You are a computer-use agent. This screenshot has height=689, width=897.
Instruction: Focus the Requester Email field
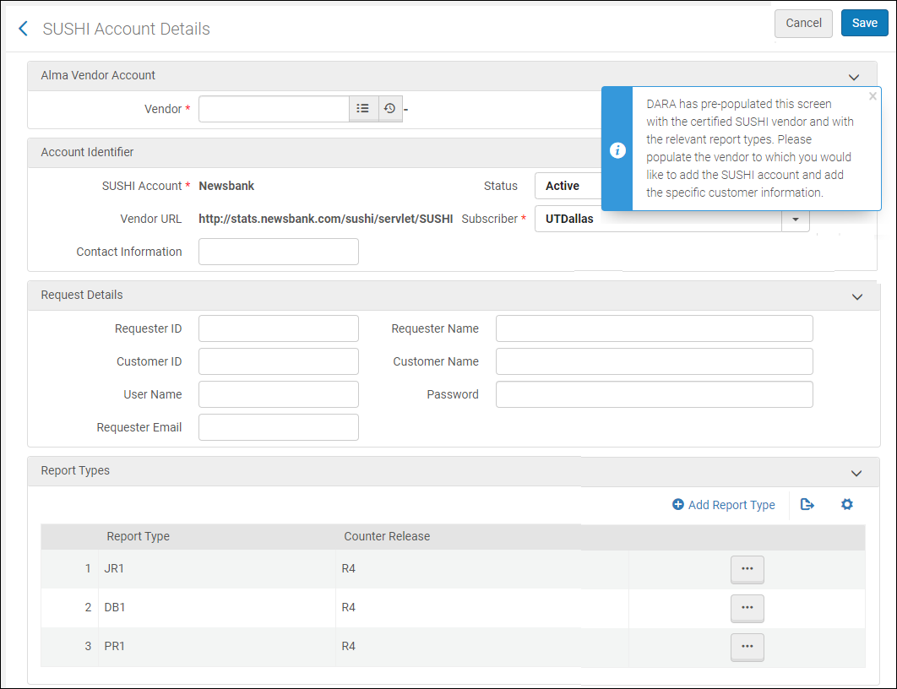pyautogui.click(x=279, y=427)
